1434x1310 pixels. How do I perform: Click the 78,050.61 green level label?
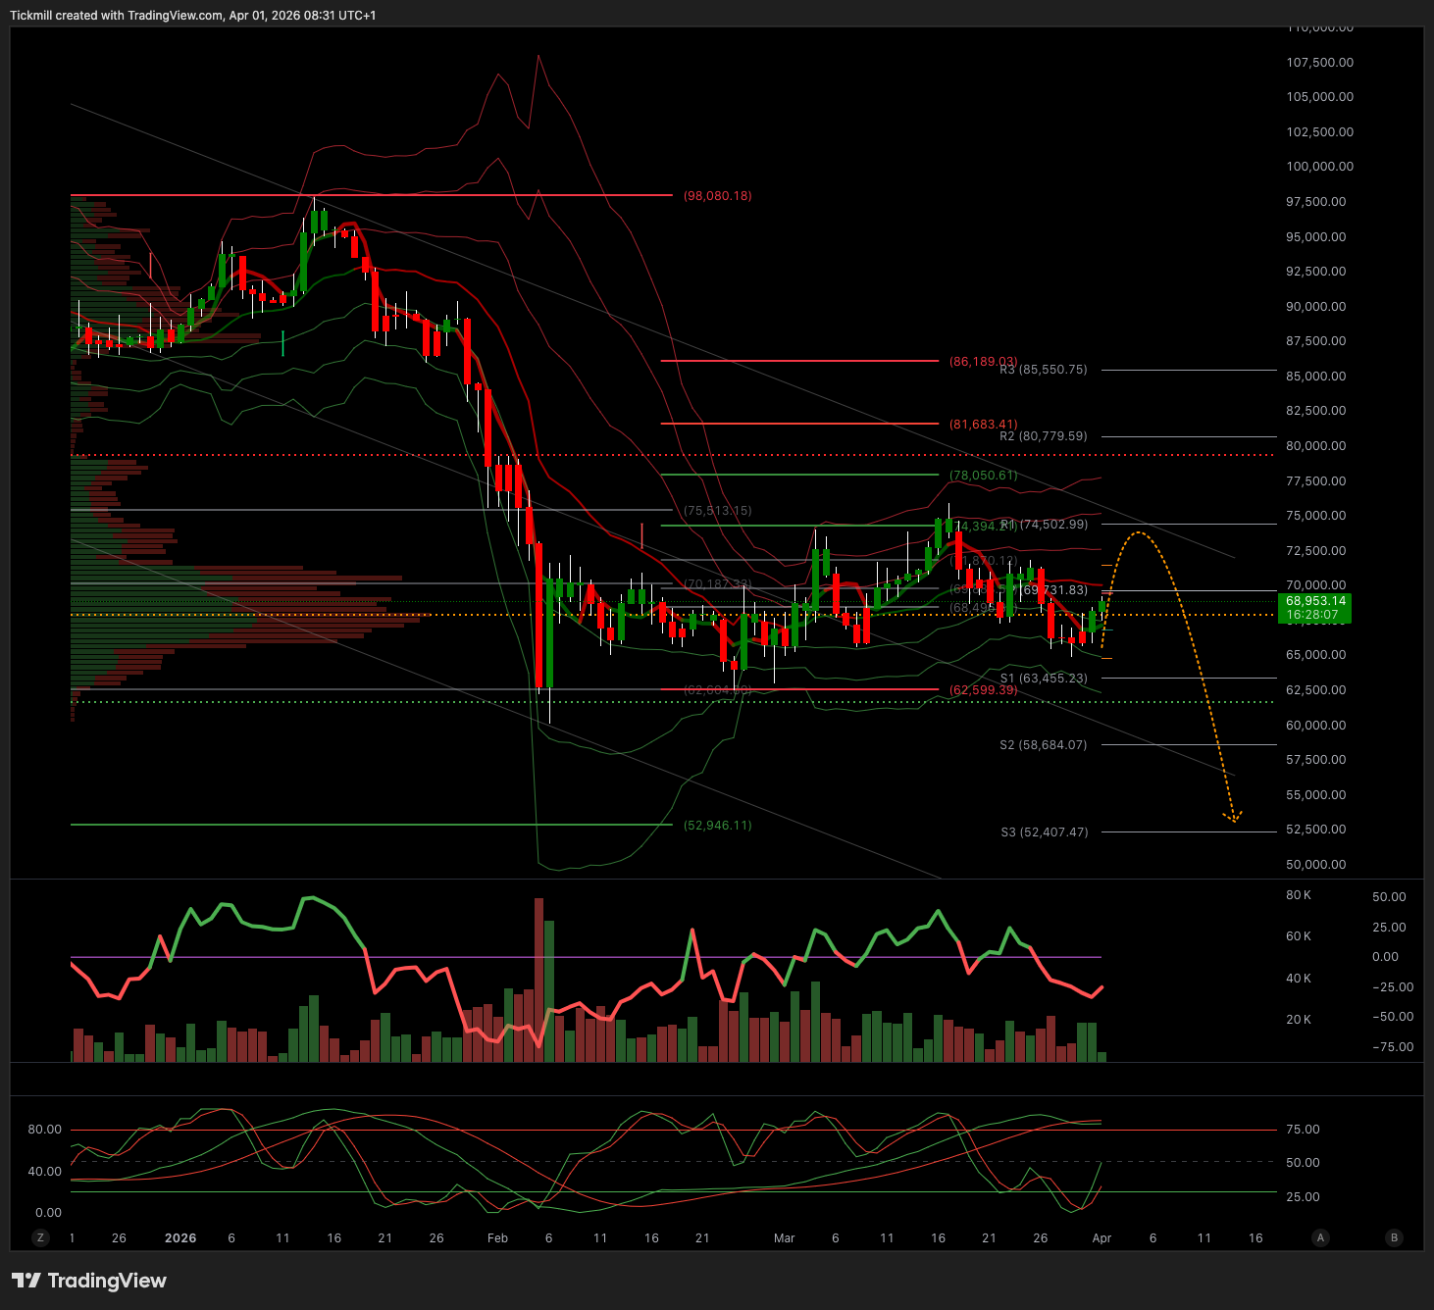coord(983,476)
